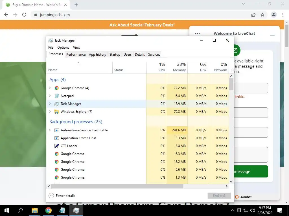289x216 pixels.
Task: Open the View menu
Action: 76,48
